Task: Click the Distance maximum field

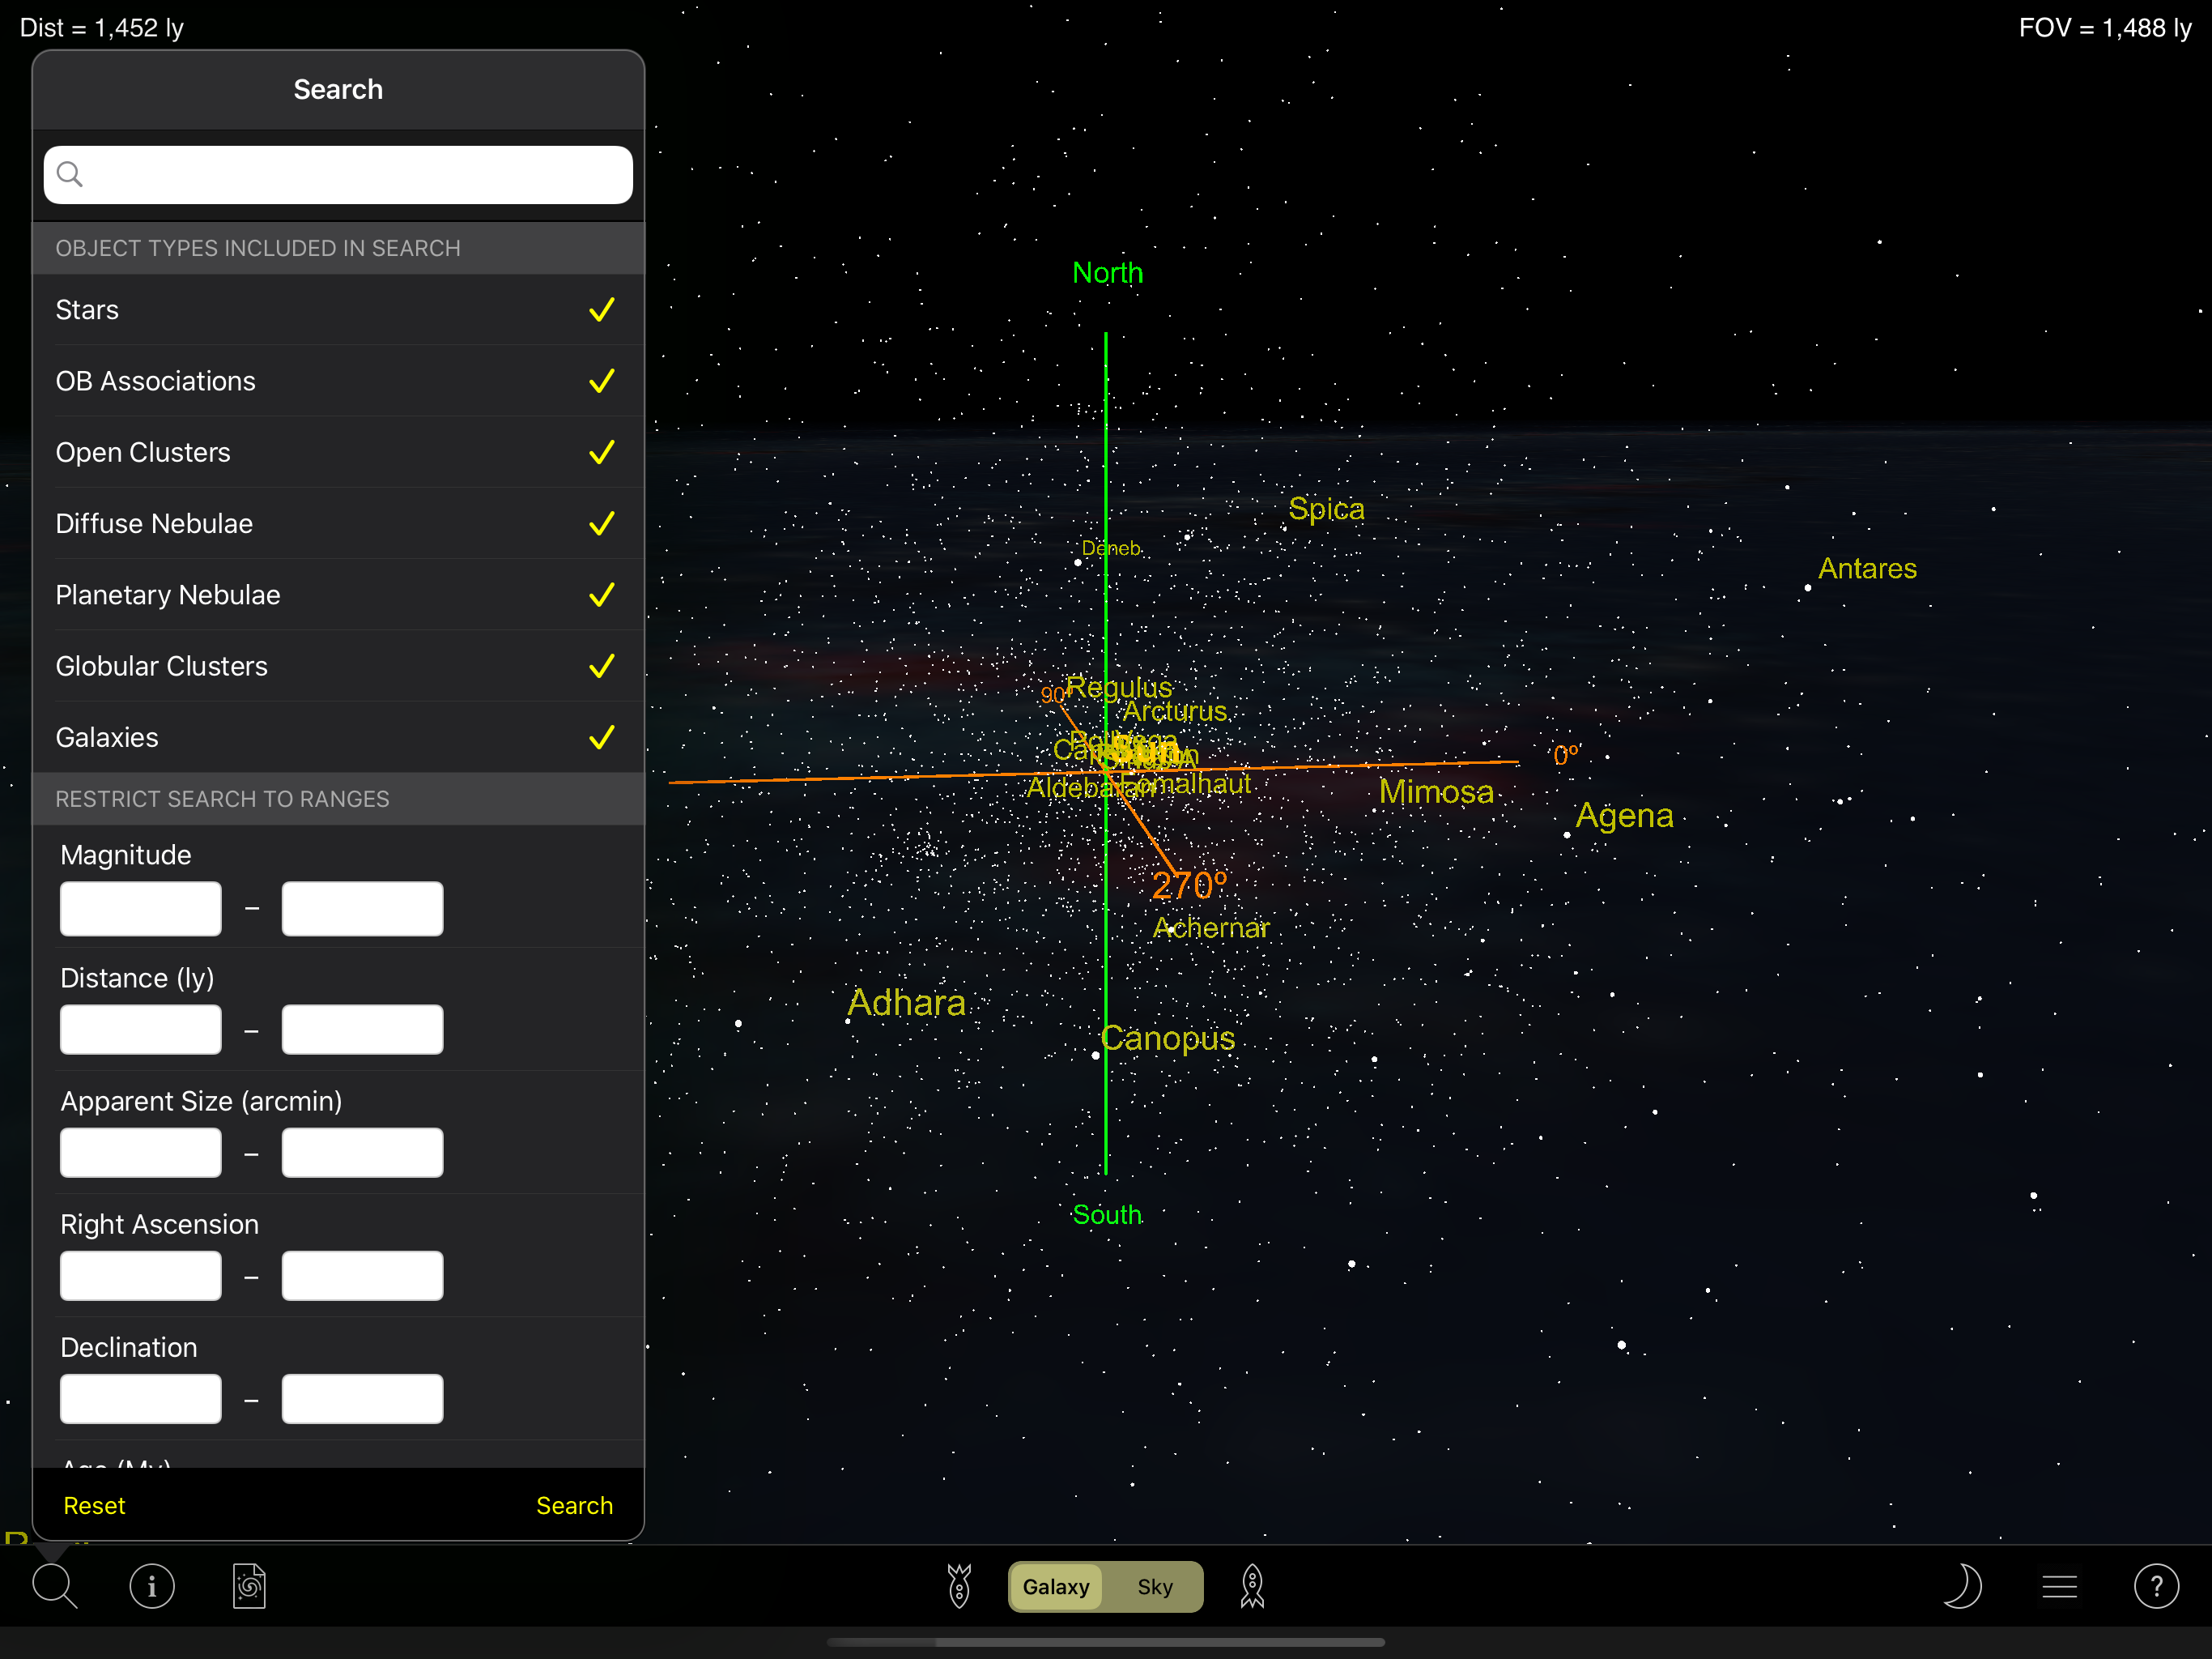Action: coord(362,1030)
